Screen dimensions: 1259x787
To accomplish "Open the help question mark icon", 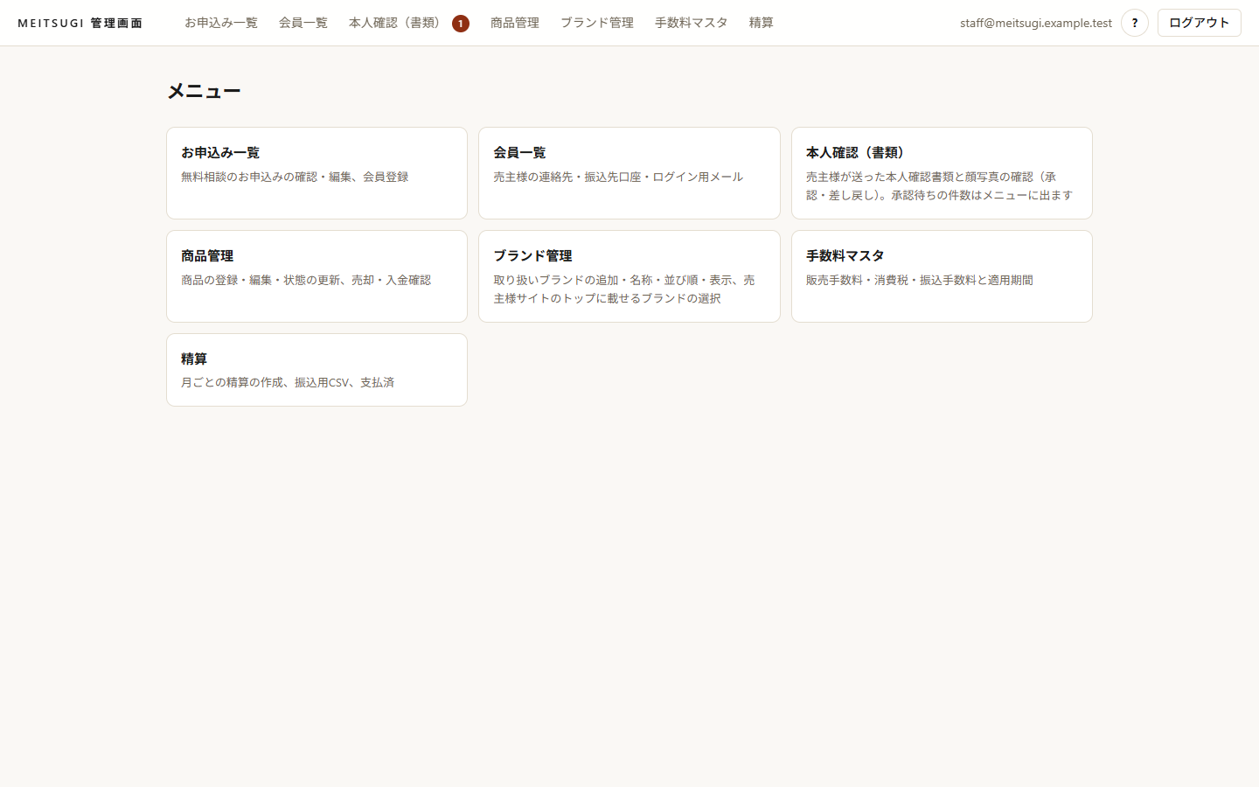I will tap(1134, 23).
